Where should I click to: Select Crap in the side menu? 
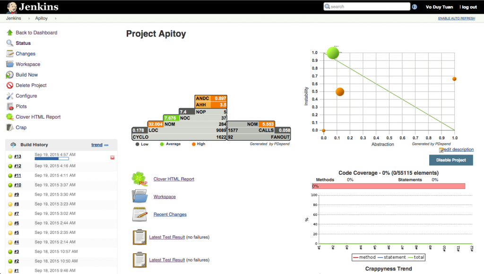click(x=21, y=128)
